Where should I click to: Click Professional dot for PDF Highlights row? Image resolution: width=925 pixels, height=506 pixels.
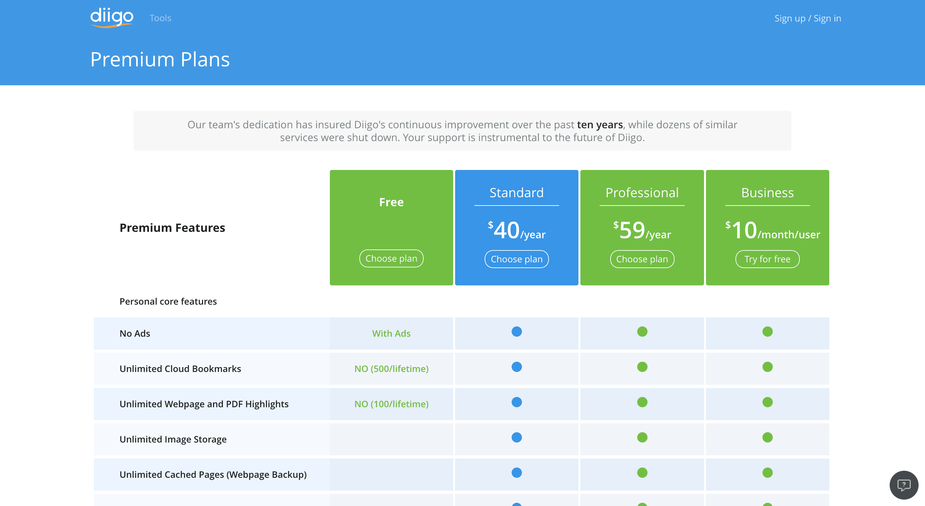pyautogui.click(x=642, y=402)
